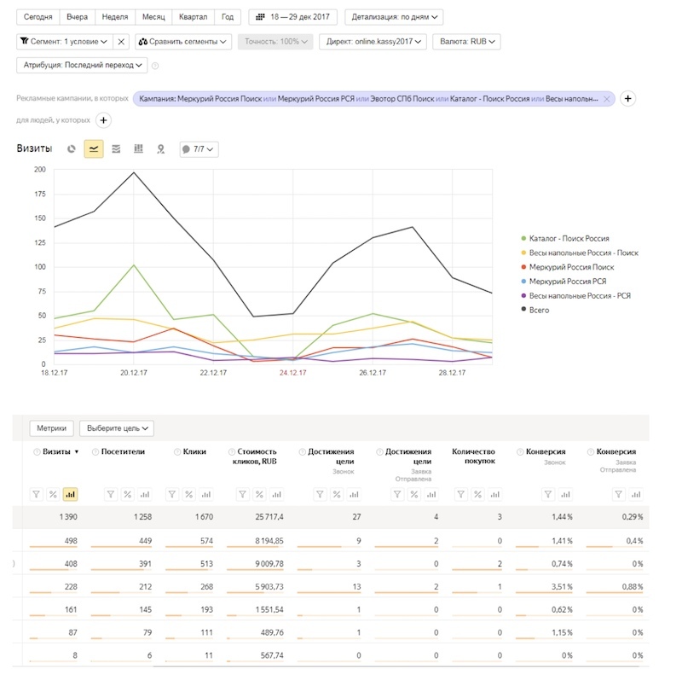Click the Метрики button
The image size is (682, 686).
pos(52,428)
